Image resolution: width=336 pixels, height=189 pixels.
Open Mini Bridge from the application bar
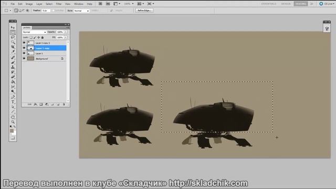pyautogui.click(x=108, y=4)
